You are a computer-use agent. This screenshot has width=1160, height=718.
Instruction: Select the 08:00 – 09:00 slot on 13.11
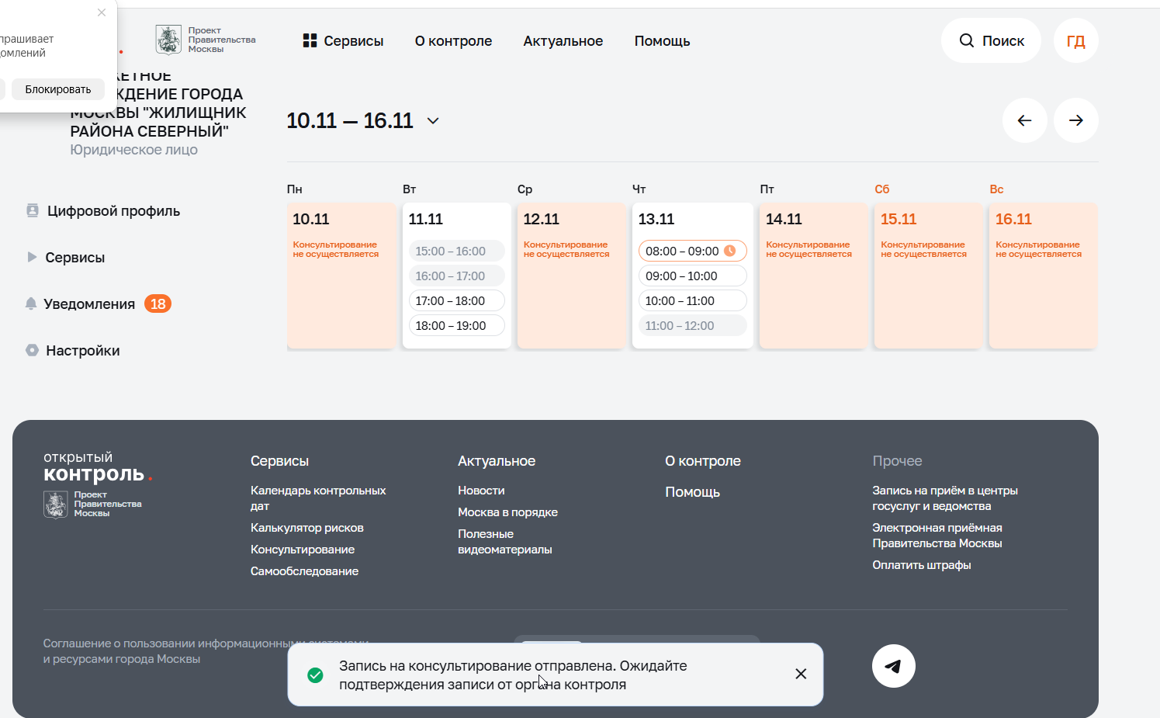point(692,251)
